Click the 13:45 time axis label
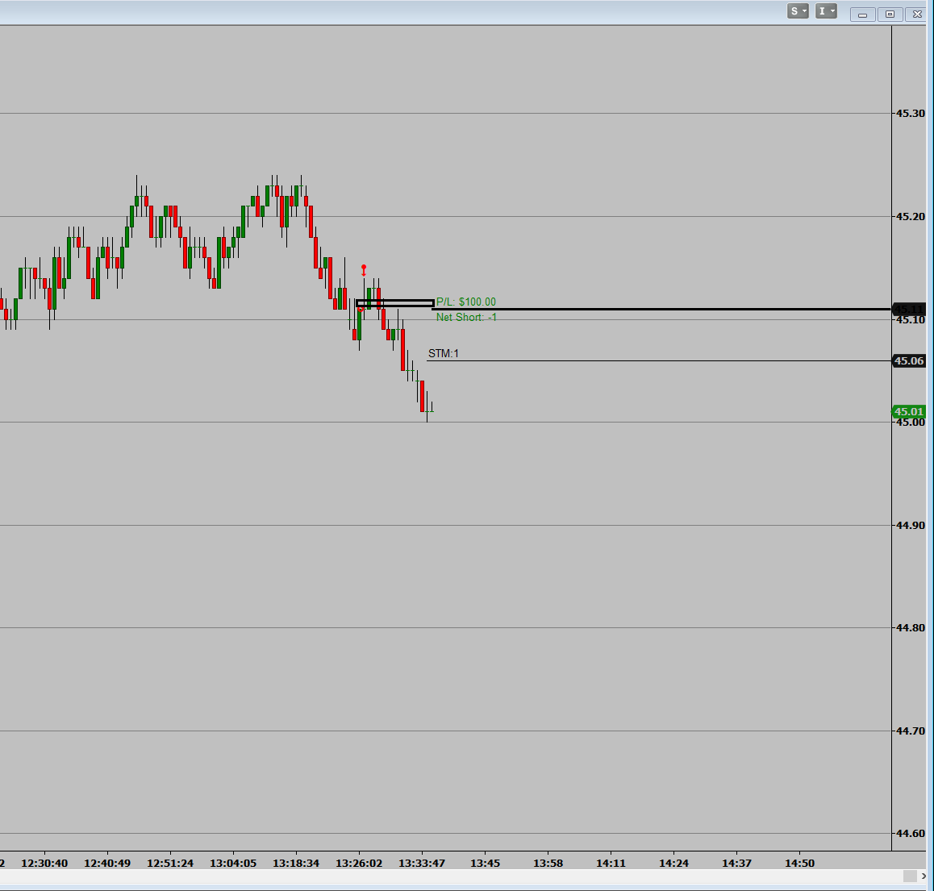 (486, 863)
